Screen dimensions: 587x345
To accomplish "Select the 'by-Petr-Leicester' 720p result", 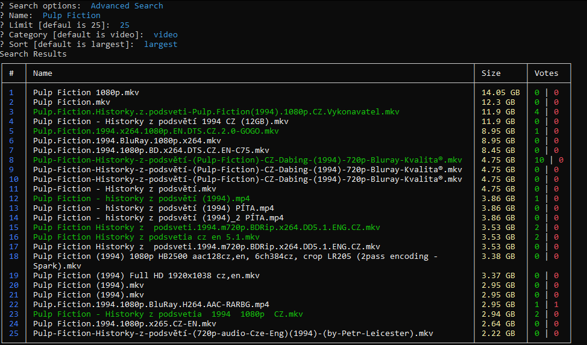I will click(x=233, y=334).
